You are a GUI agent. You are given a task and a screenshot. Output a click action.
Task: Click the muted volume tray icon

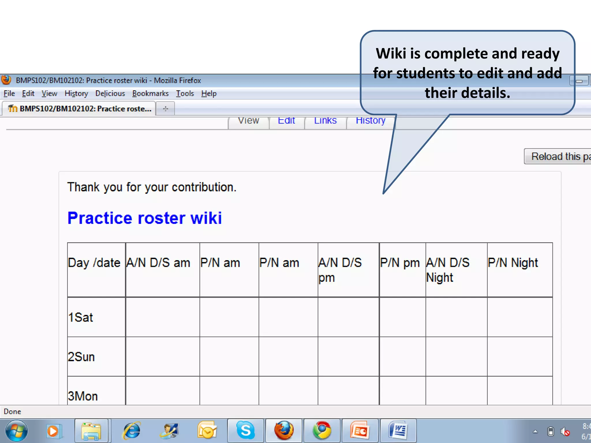[565, 432]
